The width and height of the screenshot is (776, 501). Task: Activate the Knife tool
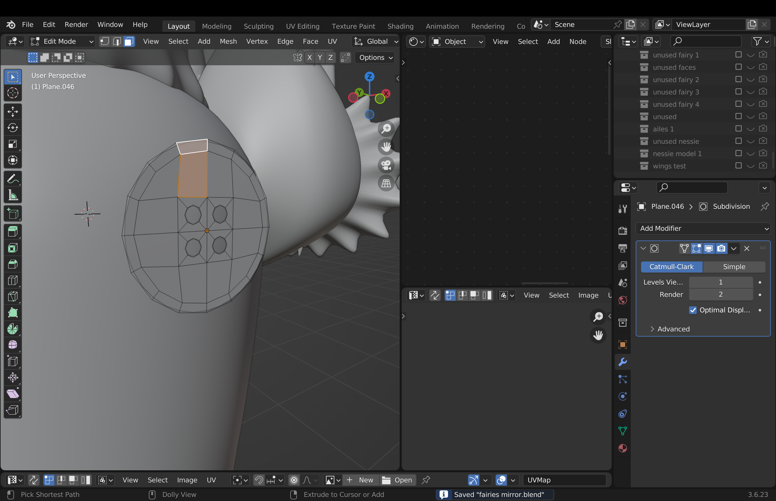pos(13,296)
